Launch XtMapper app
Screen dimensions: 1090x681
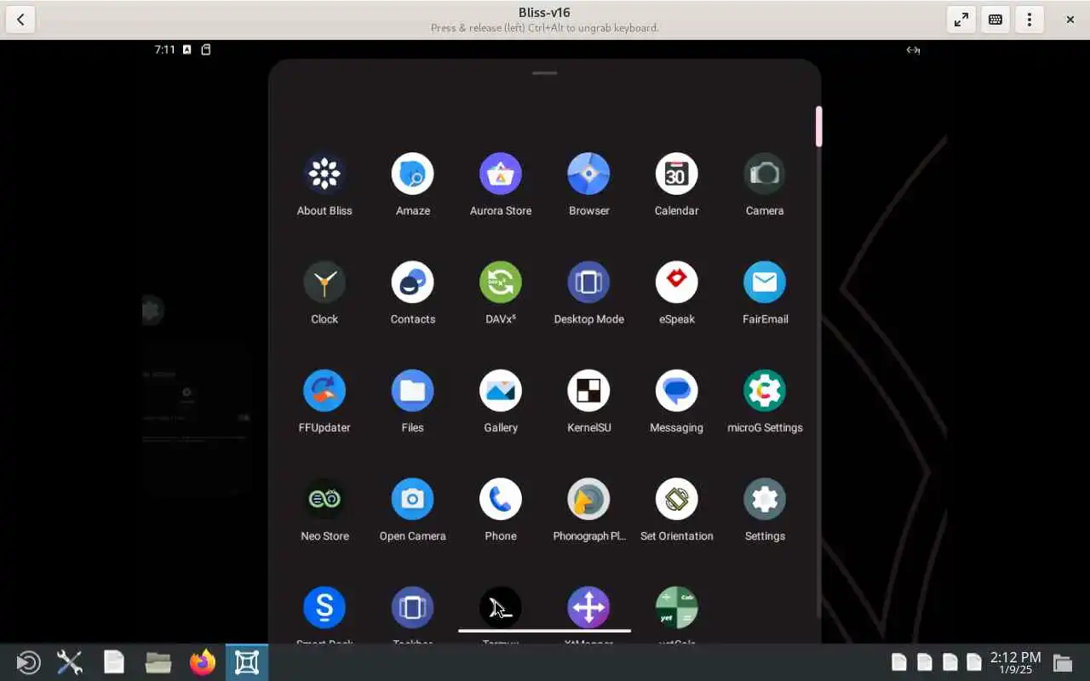588,608
